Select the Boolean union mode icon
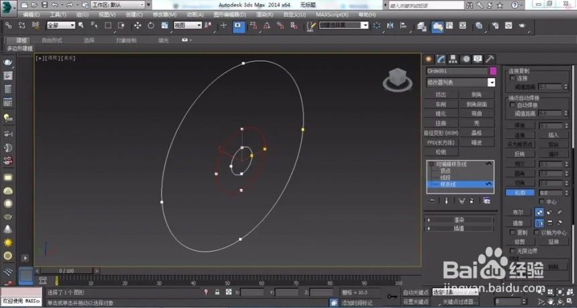577x308 pixels. 539,212
